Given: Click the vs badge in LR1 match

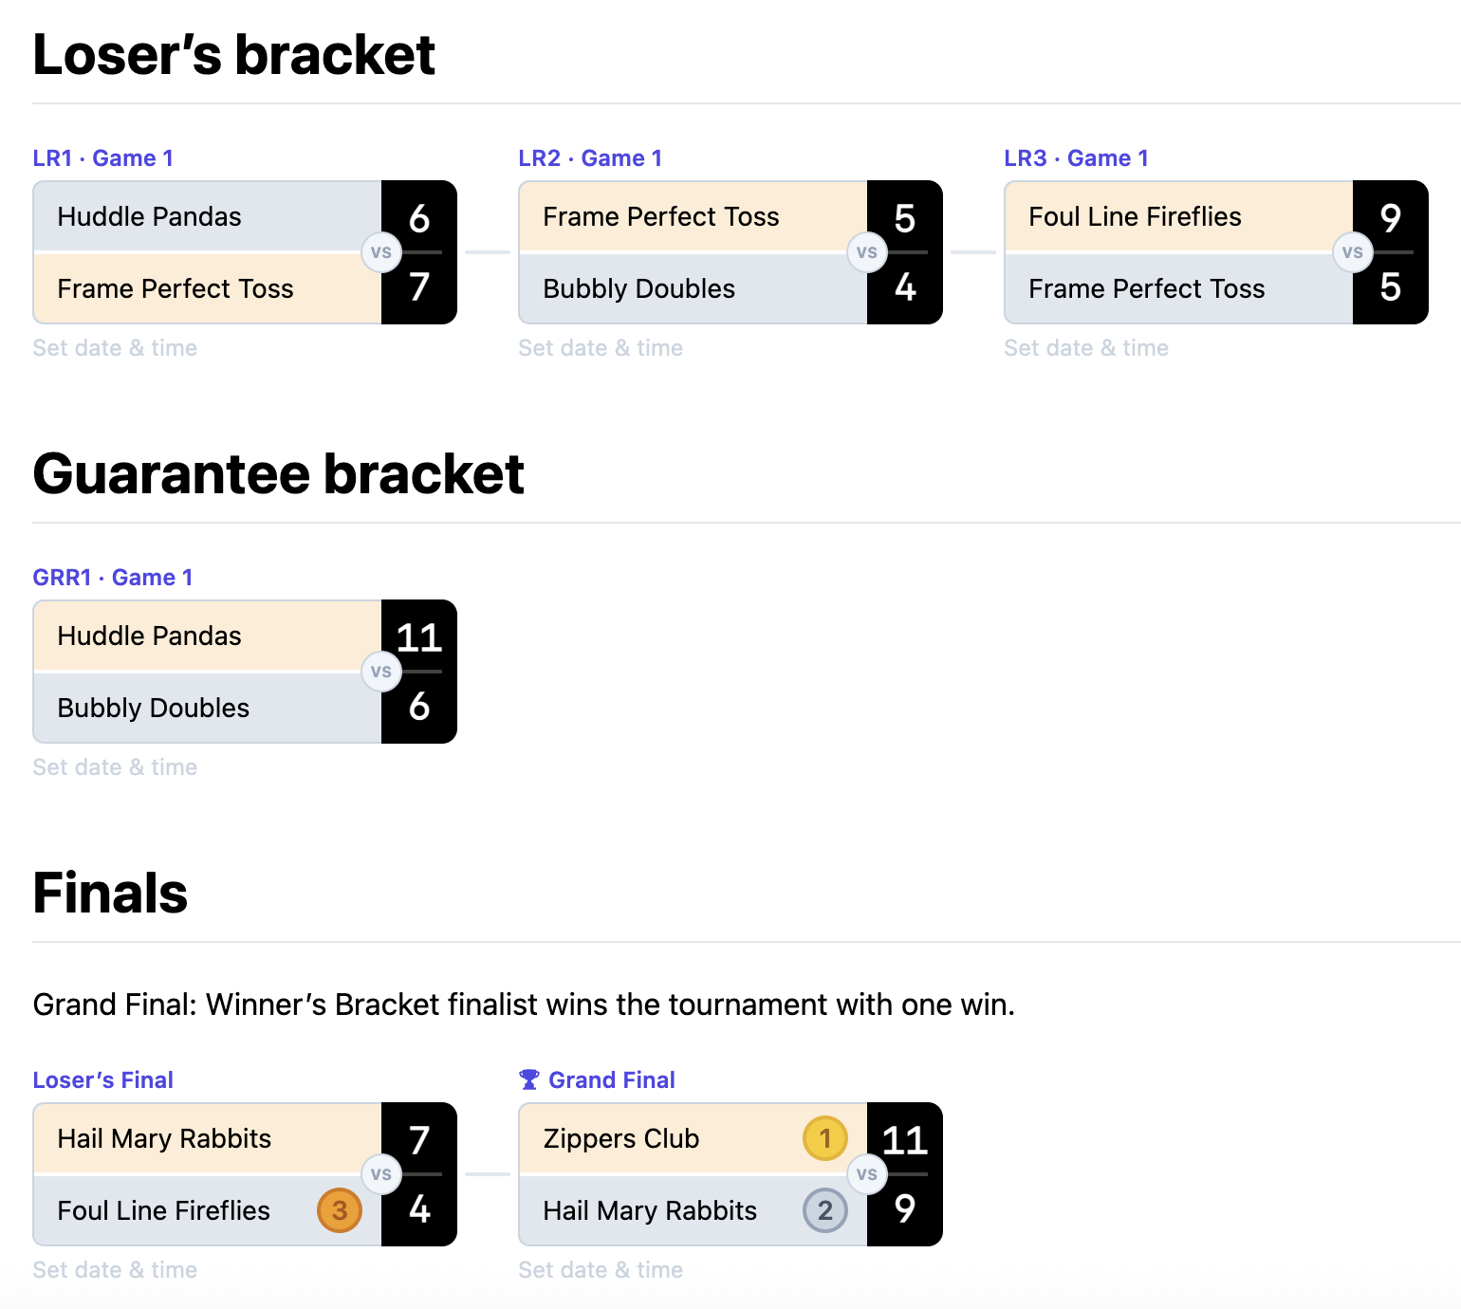Looking at the screenshot, I should 381,252.
